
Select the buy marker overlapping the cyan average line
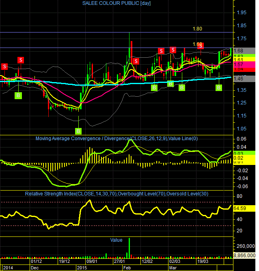tap(171, 84)
